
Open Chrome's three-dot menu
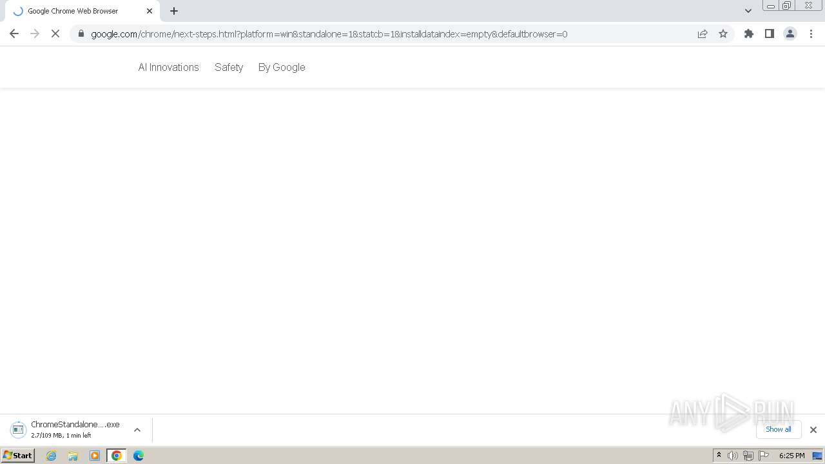click(811, 34)
